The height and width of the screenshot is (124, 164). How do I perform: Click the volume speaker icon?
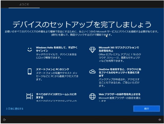coord(160,120)
